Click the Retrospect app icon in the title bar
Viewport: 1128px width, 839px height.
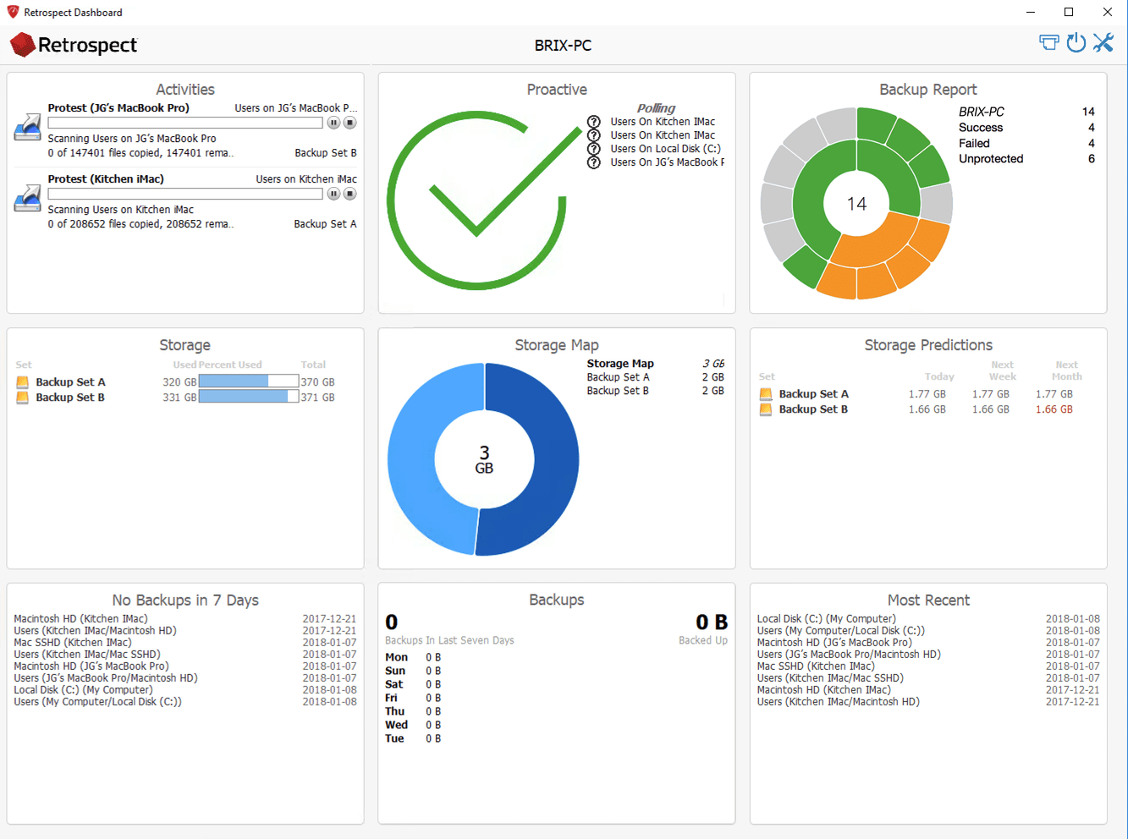tap(13, 12)
